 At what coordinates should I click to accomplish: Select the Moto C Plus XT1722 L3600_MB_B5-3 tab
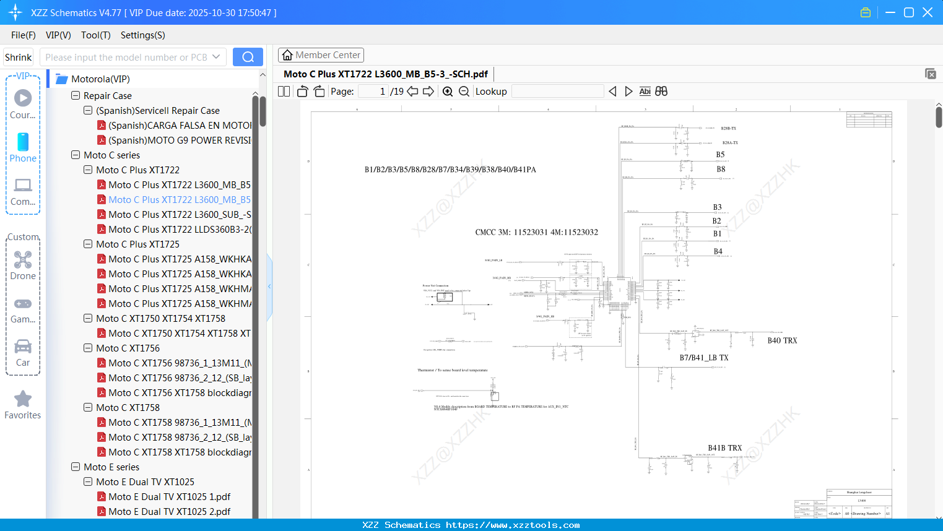pos(386,74)
